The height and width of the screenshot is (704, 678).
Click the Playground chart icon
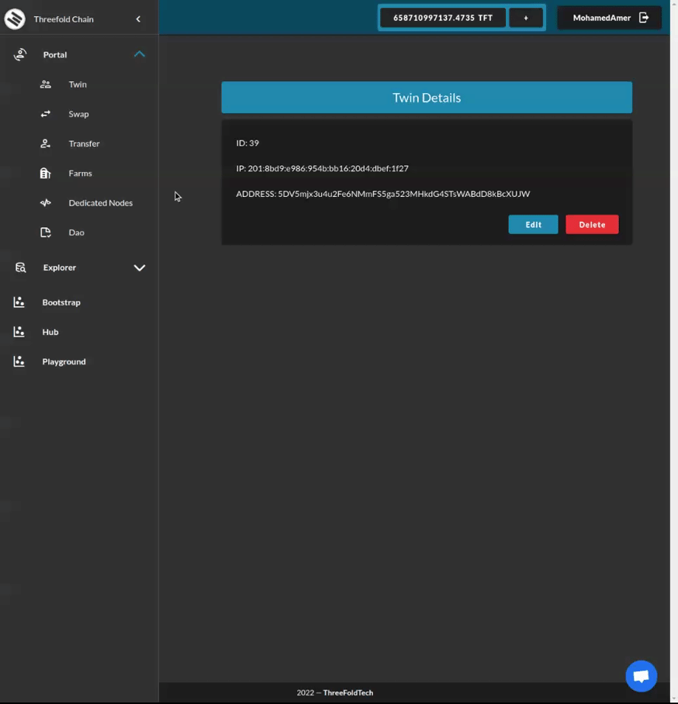19,361
